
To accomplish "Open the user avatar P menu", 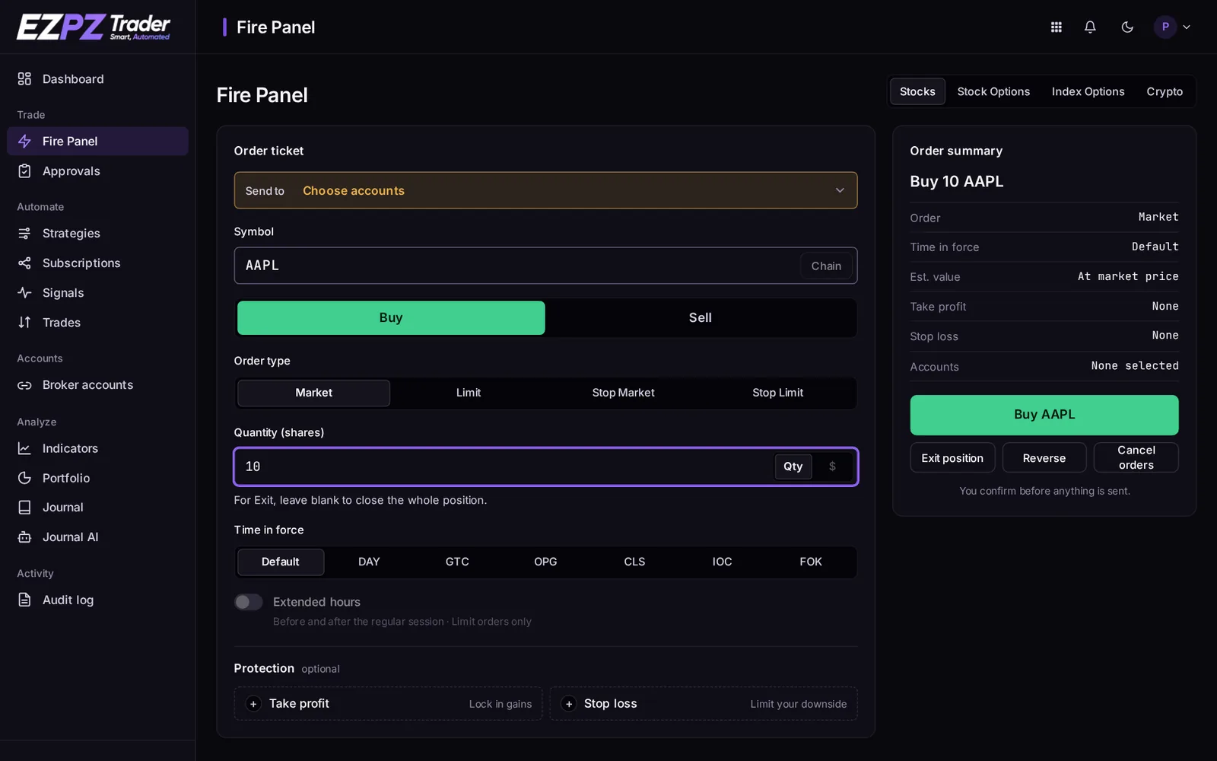I will point(1165,27).
